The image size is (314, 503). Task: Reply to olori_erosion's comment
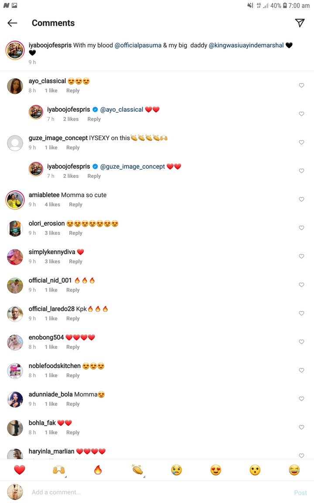point(75,233)
